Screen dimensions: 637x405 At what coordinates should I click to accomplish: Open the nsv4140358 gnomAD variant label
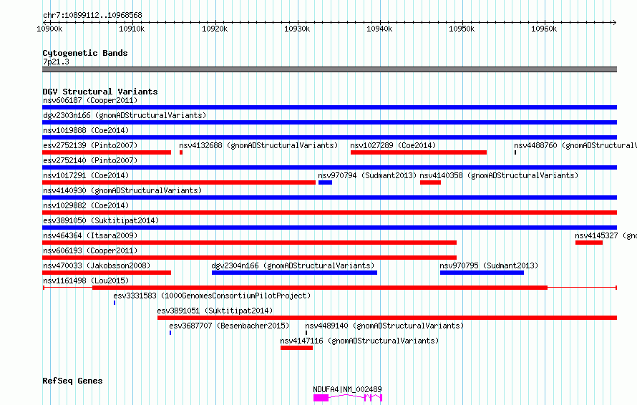click(x=499, y=175)
